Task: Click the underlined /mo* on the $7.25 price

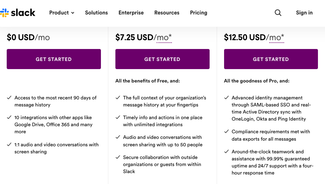Action: [x=164, y=37]
